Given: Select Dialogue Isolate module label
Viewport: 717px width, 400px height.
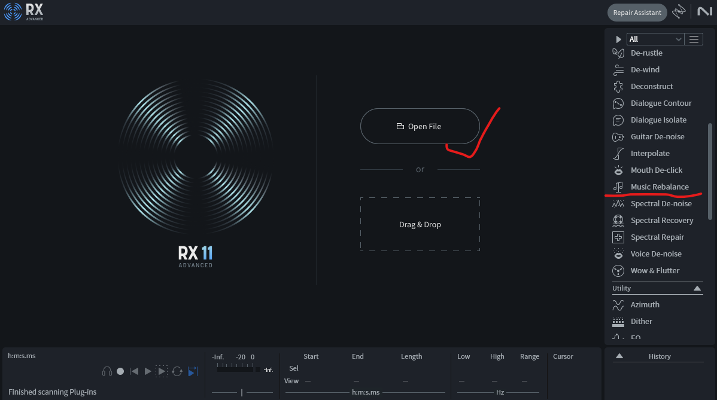Looking at the screenshot, I should [x=658, y=120].
